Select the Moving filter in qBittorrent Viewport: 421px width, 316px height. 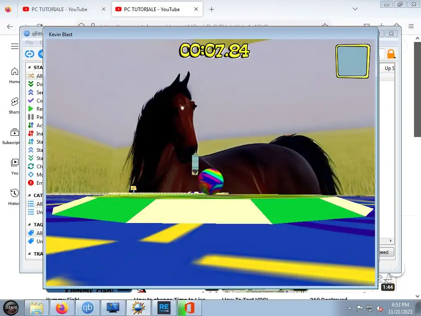[x=35, y=174]
